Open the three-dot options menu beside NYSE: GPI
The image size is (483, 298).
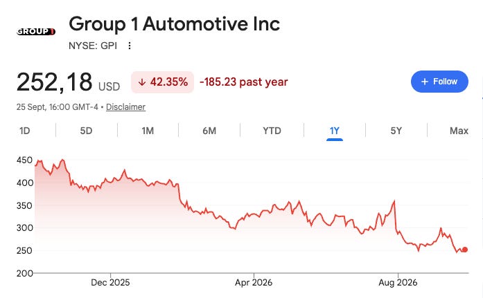pos(130,46)
